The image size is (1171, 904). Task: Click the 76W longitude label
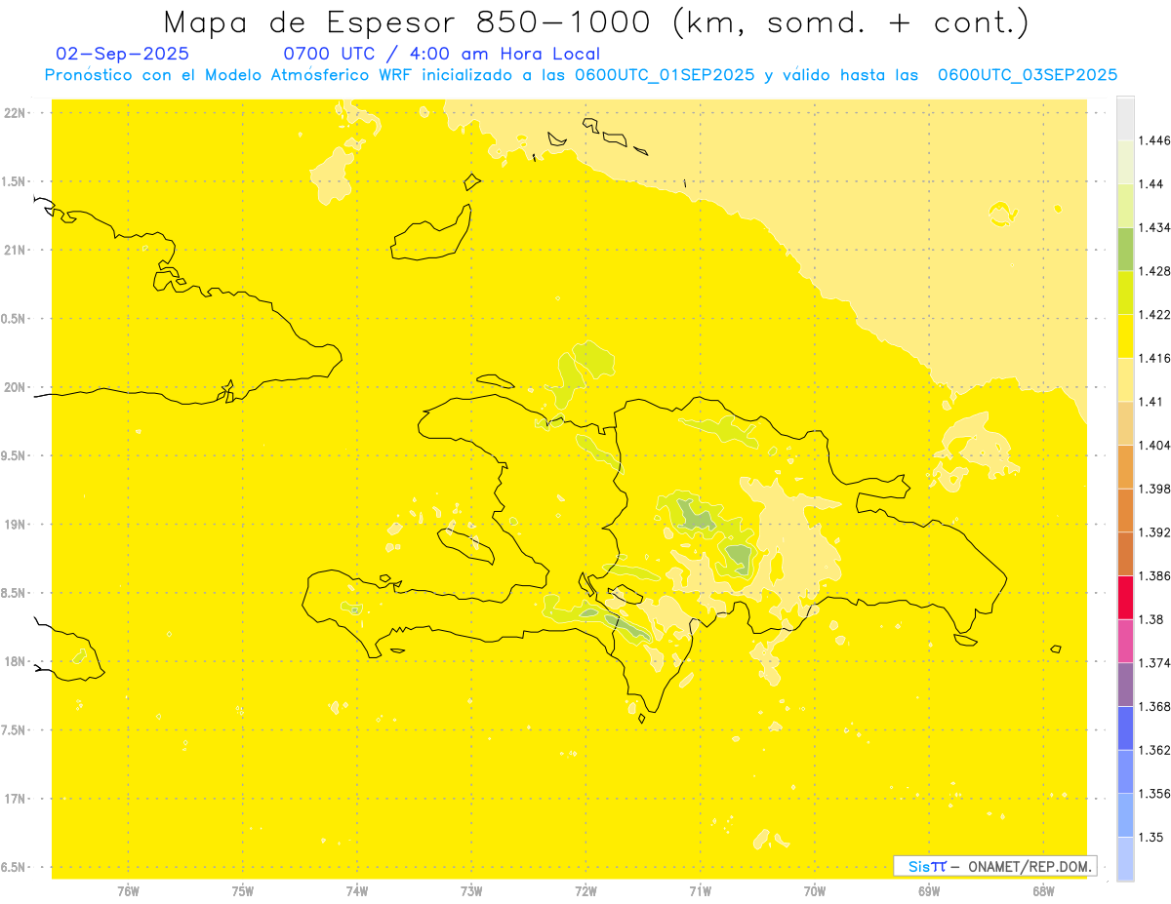(x=128, y=891)
